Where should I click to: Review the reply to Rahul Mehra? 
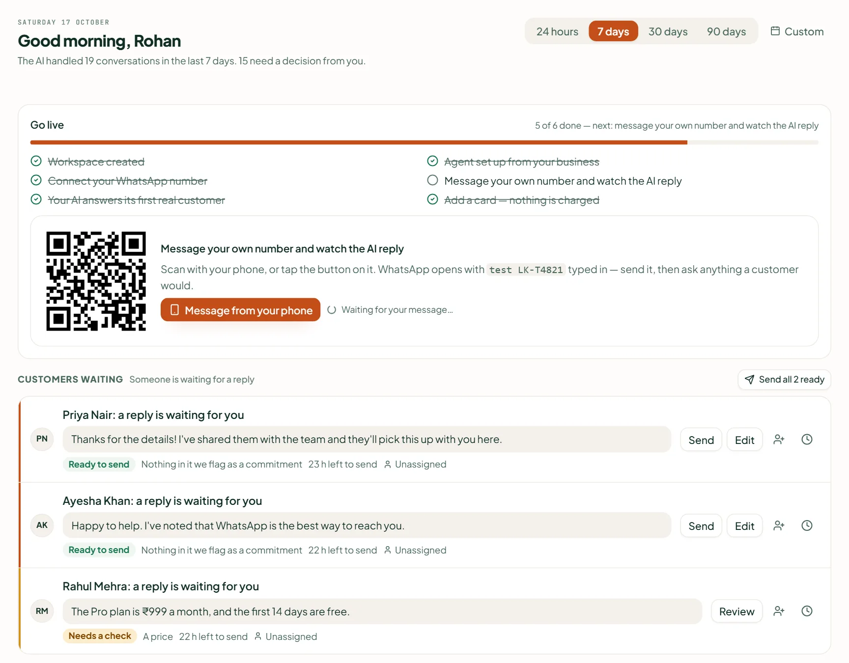pyautogui.click(x=736, y=611)
